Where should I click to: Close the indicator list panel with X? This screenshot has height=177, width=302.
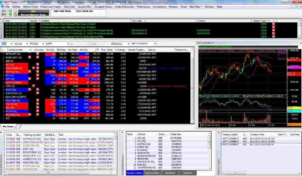click(x=218, y=132)
